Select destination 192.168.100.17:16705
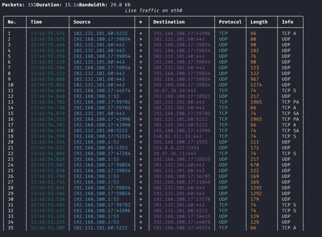The height and width of the screenshot is (237, 322). point(182,176)
